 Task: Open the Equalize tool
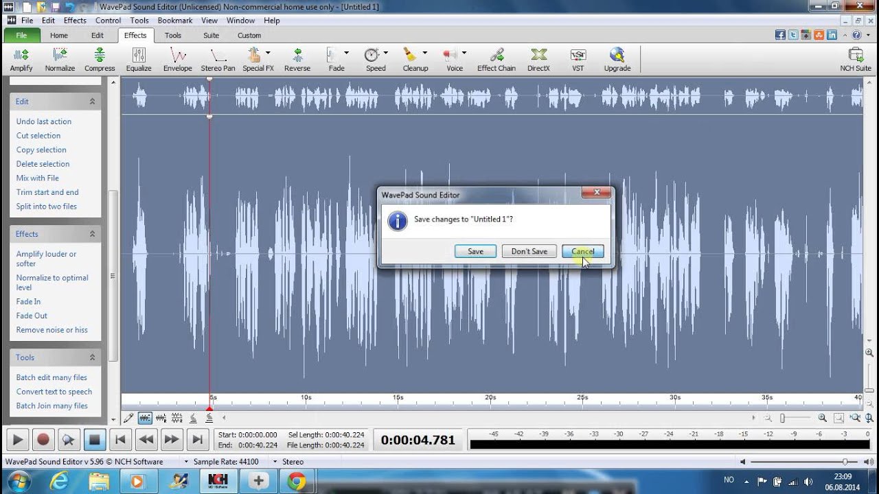(x=139, y=60)
